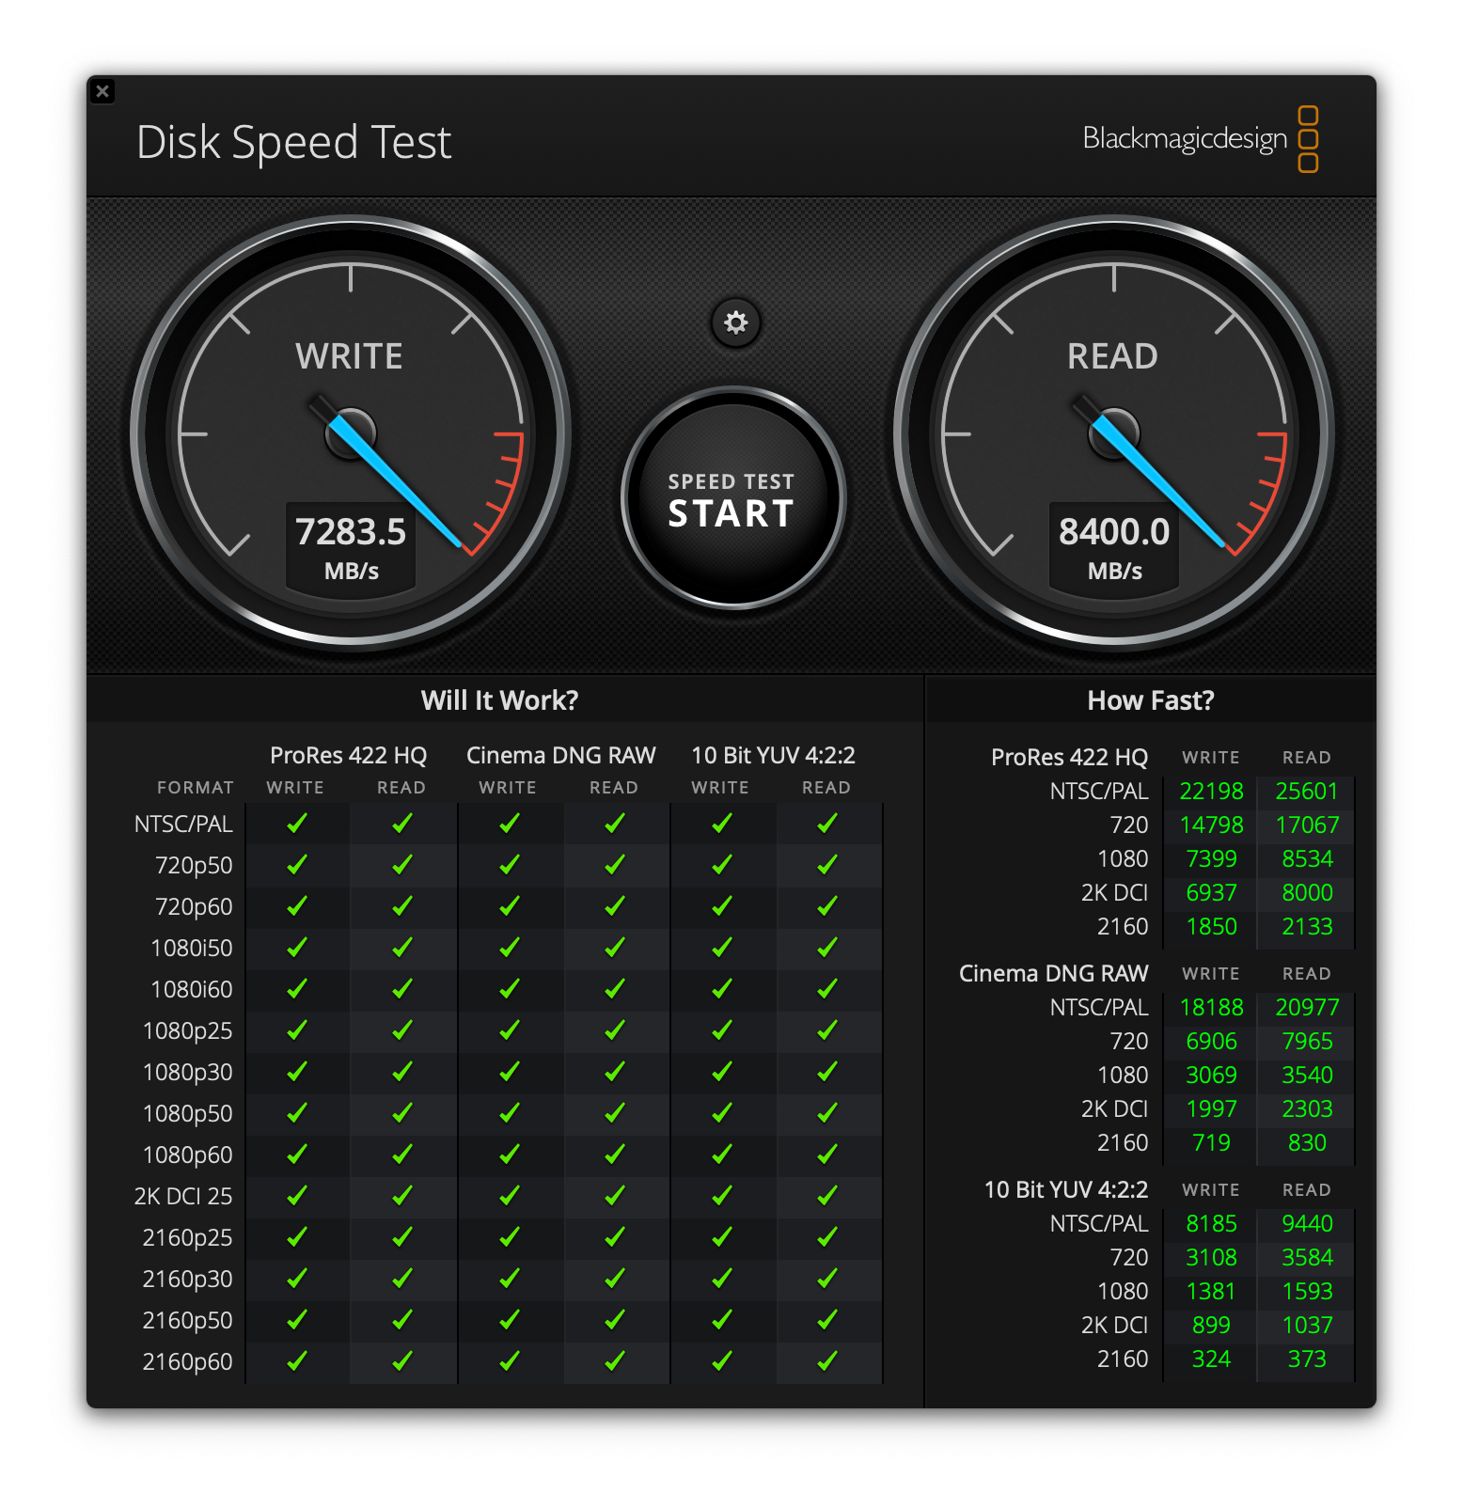This screenshot has width=1463, height=1508.
Task: Click Cinema DNG RAW read checkmark for 2K DCI 25
Action: pyautogui.click(x=615, y=1196)
